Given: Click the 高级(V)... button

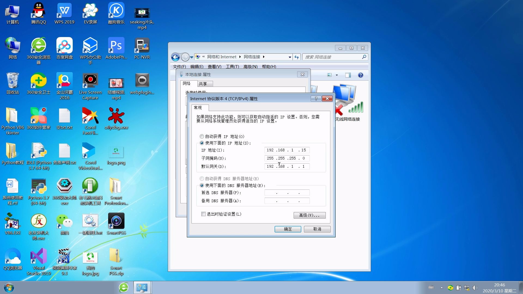Looking at the screenshot, I should tap(309, 215).
